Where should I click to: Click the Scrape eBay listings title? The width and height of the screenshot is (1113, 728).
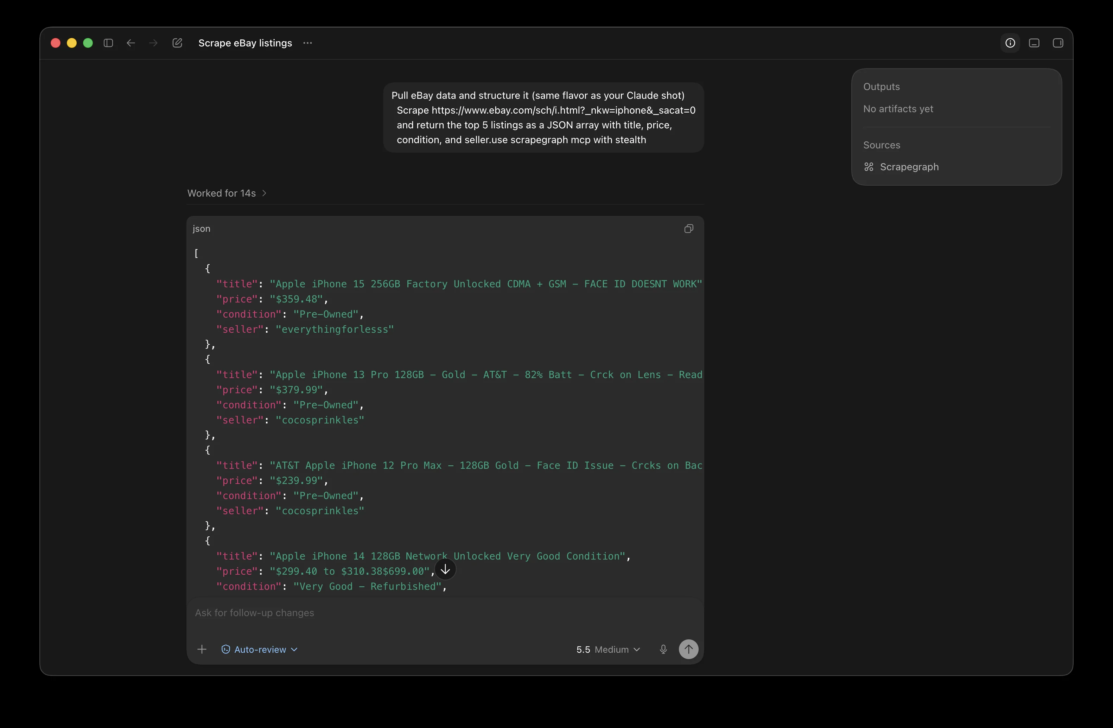coord(245,43)
